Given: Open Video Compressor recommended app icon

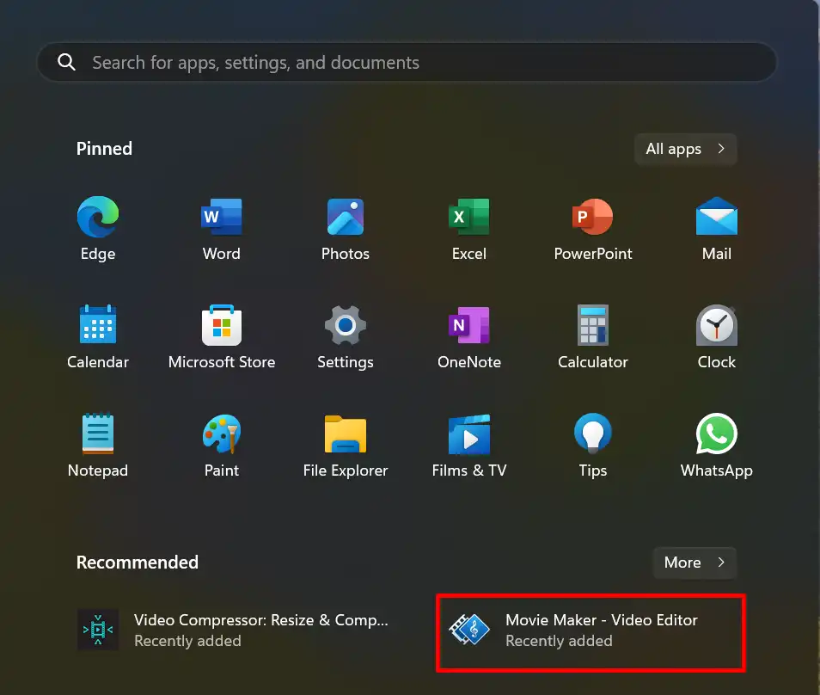Looking at the screenshot, I should tap(98, 630).
